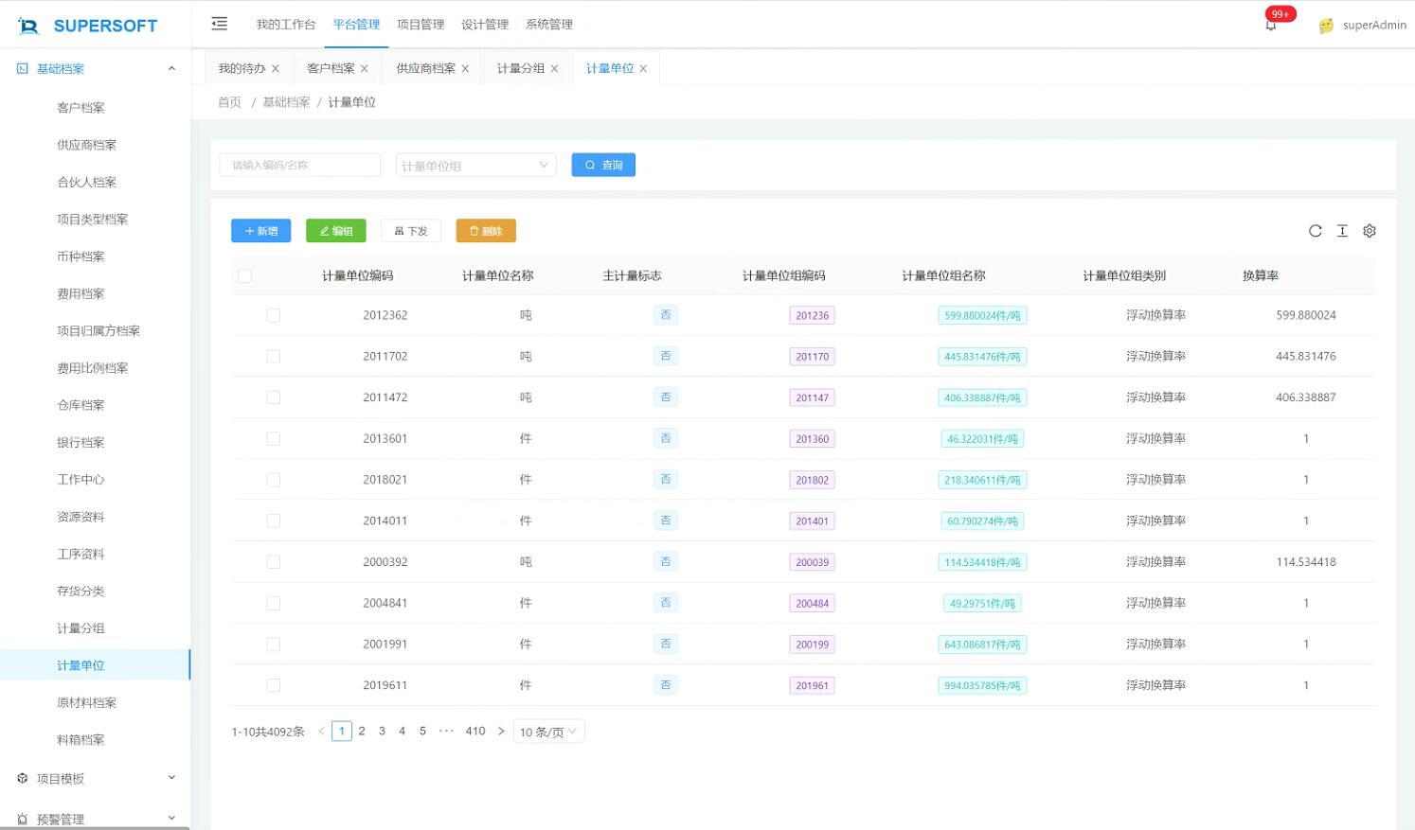The width and height of the screenshot is (1415, 830).
Task: Click conversion rate 114.534418
Action: (x=1306, y=562)
